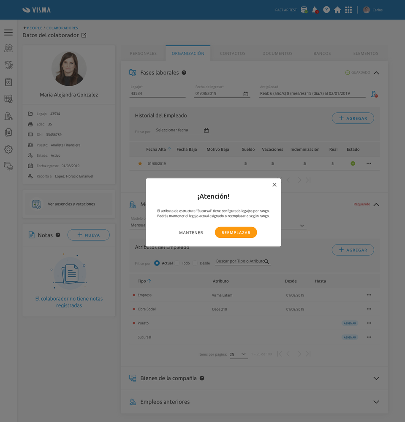The width and height of the screenshot is (405, 422).
Task: Open the hamburger menu in sidebar
Action: point(8,32)
